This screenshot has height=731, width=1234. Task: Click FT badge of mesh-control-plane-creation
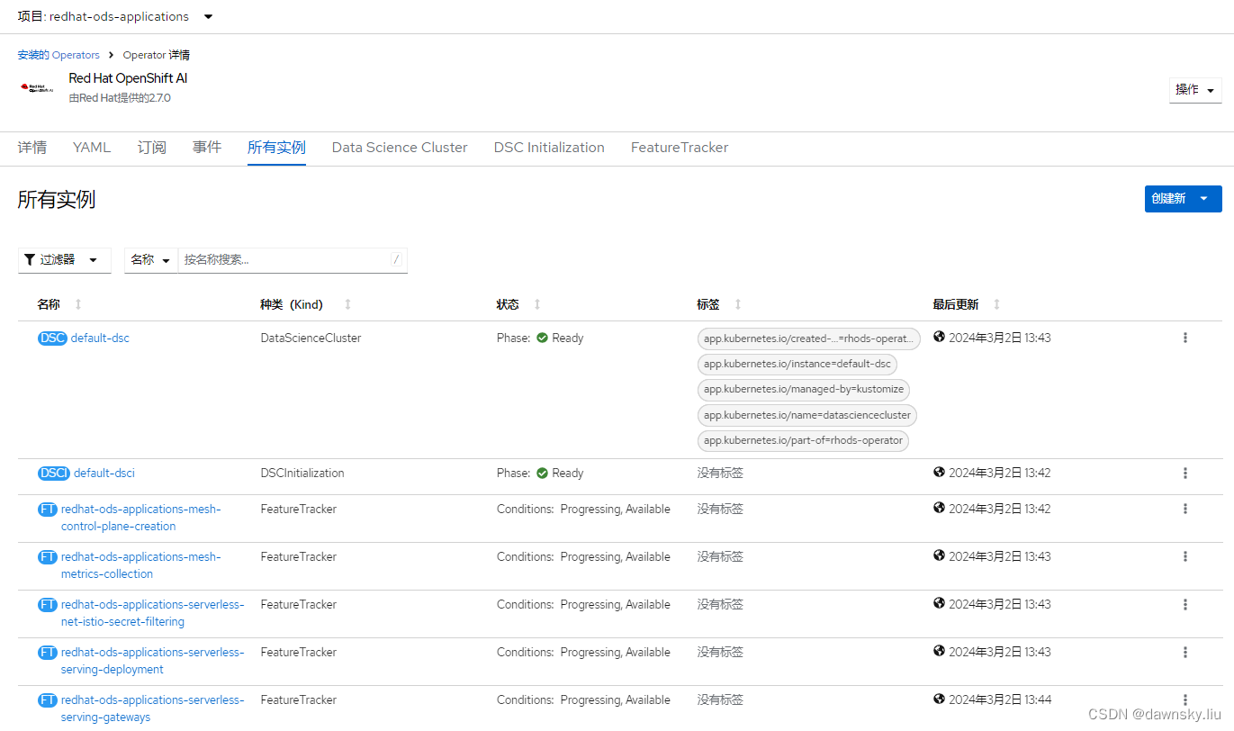[x=48, y=510]
